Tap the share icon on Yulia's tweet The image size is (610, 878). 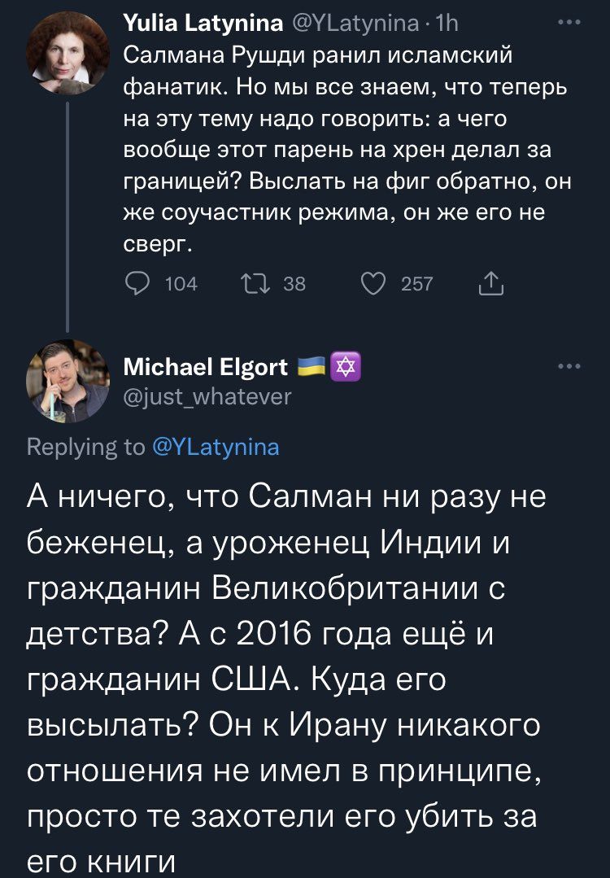pos(492,283)
